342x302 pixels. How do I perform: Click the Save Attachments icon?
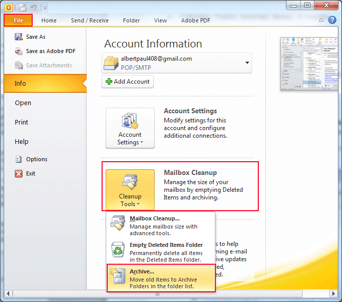click(x=19, y=65)
